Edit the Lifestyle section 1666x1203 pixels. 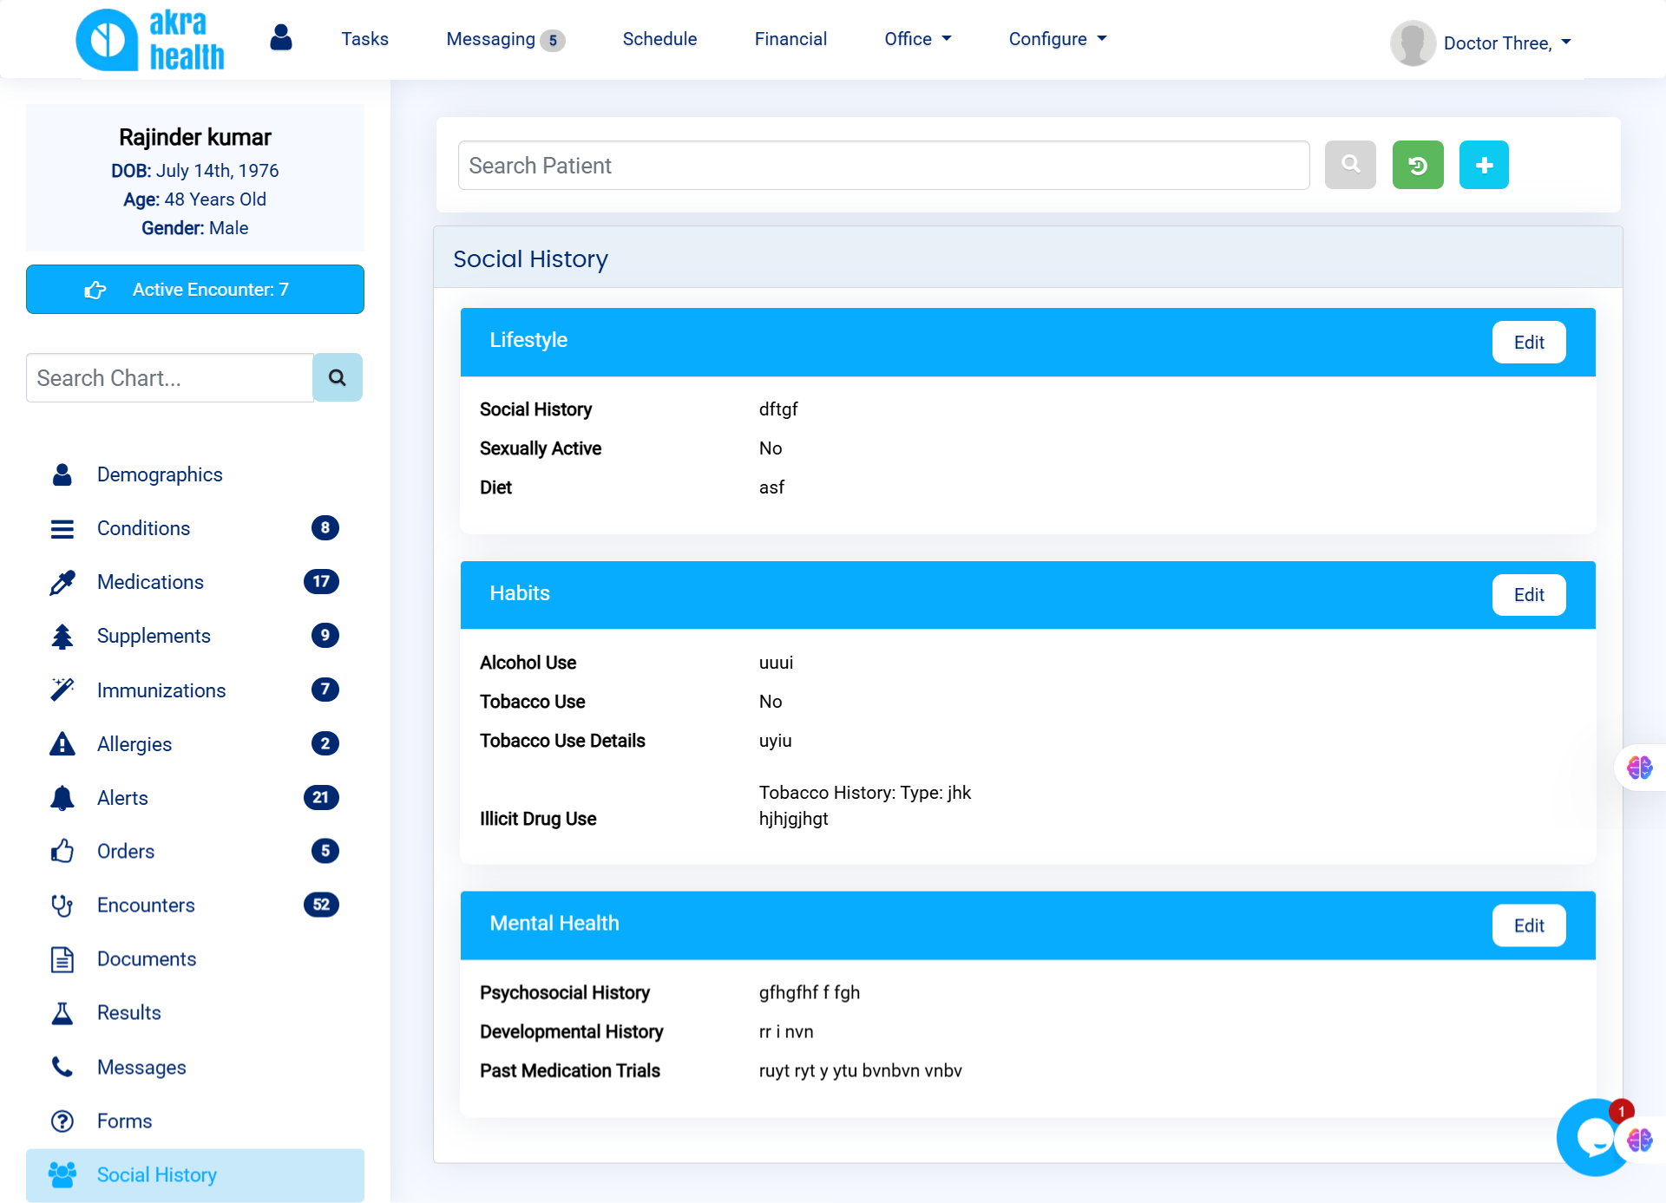1528,343
